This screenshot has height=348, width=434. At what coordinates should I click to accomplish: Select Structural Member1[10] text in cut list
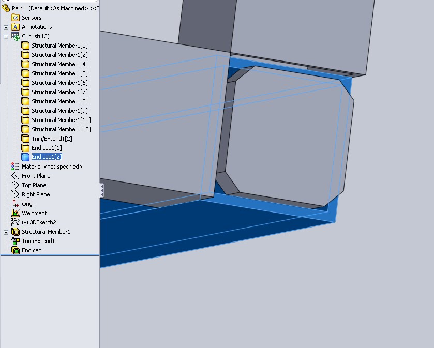click(x=61, y=120)
